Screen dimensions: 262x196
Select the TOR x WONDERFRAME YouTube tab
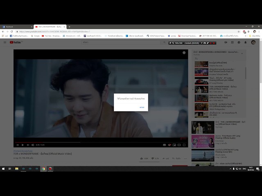coord(50,27)
